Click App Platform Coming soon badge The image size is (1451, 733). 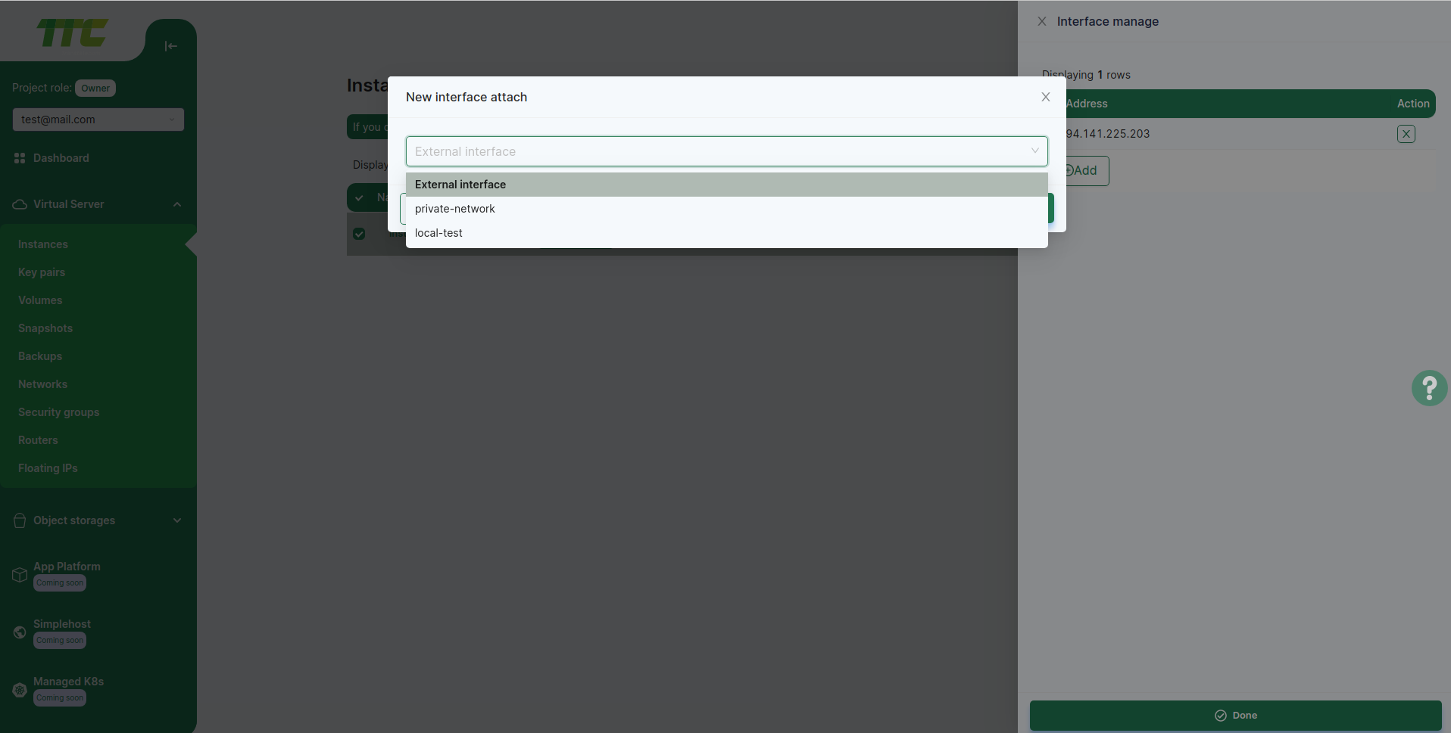coord(60,583)
